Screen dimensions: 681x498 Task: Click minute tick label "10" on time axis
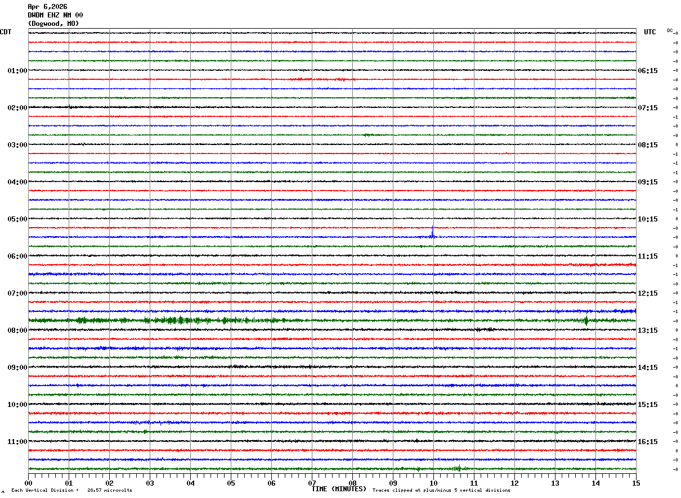(x=433, y=483)
